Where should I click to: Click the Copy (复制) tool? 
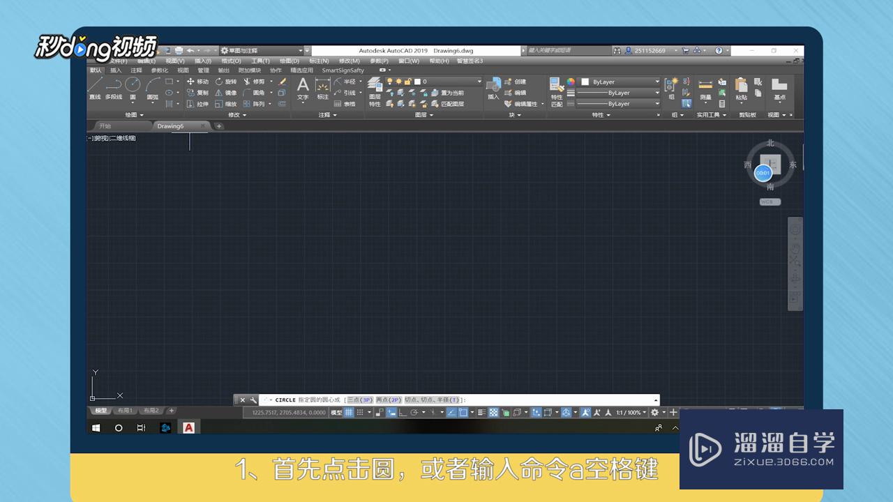pos(197,93)
